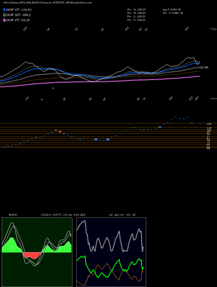Click the 'Pre H: 120.25' value
The height and width of the screenshot is (287, 217).
pyautogui.click(x=136, y=13)
